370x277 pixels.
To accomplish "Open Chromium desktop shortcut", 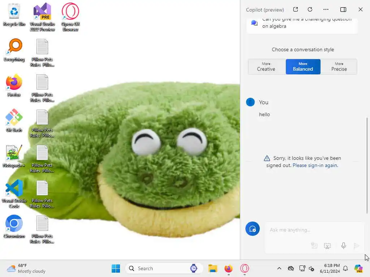I will pos(14,227).
